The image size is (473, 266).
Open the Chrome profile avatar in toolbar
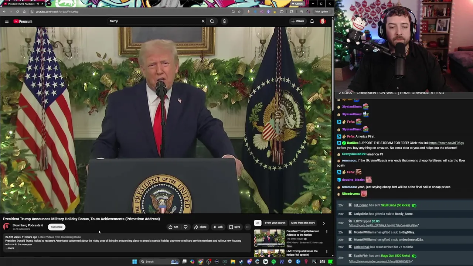[308, 11]
